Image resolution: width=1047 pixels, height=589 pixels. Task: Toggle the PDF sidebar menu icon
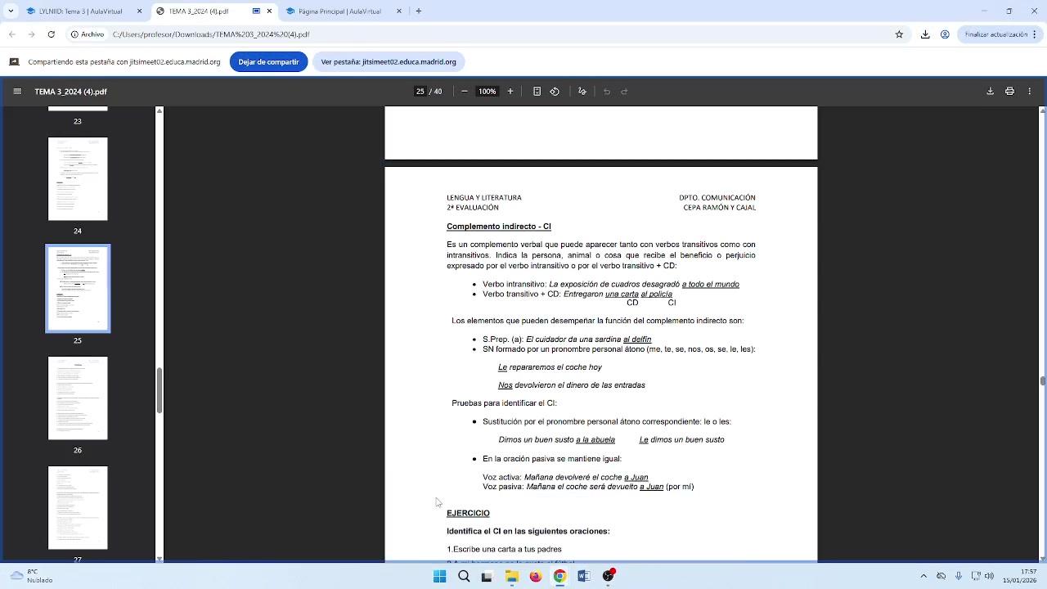(x=17, y=92)
